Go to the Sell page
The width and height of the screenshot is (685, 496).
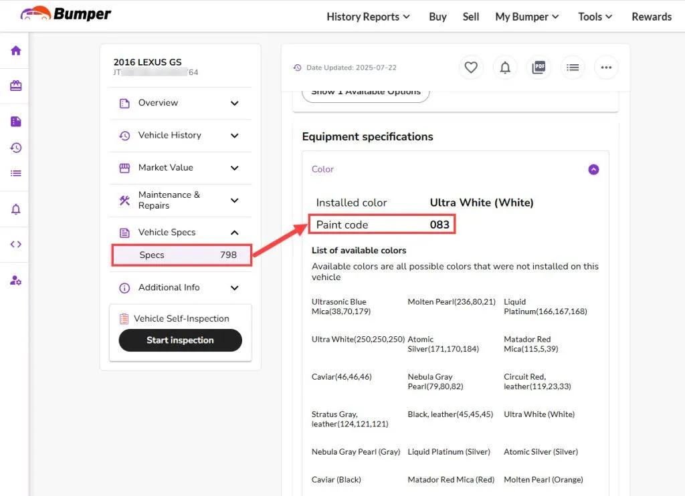471,17
